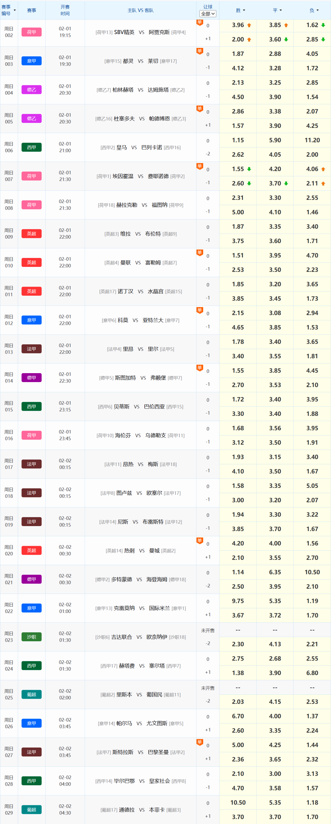The width and height of the screenshot is (331, 824).
Task: Click the 单 badge for 热刺 vs 曼城
Action: (200, 541)
